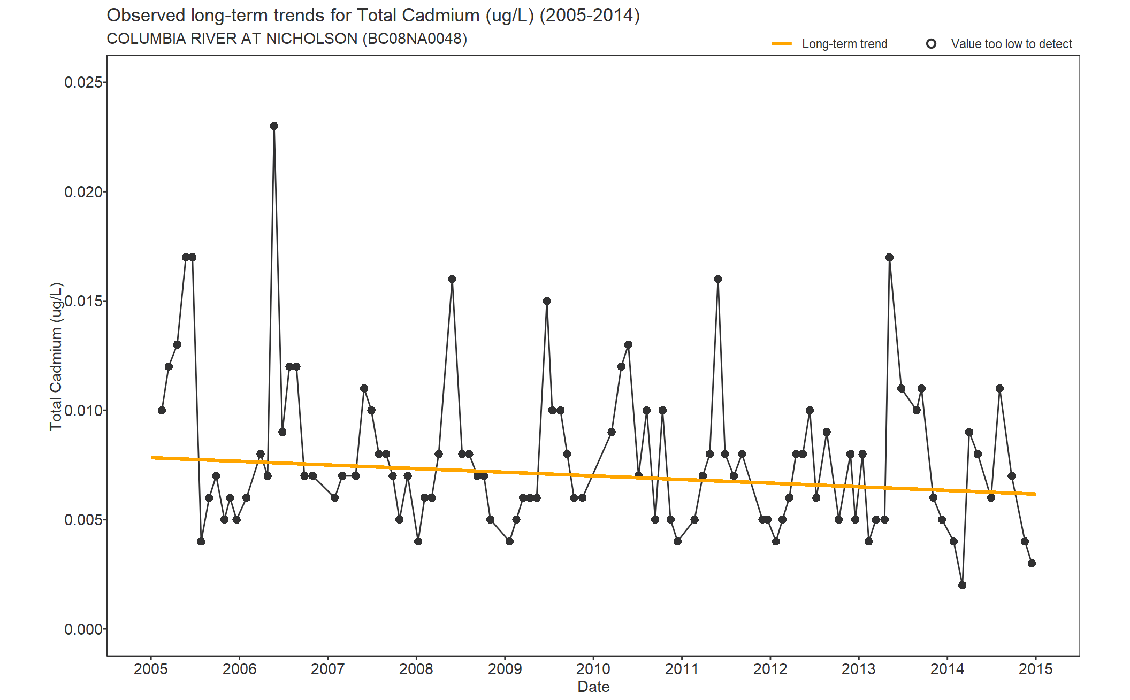Click the x-axis label 2007
Viewport: 1130px width, 700px height.
coord(327,669)
